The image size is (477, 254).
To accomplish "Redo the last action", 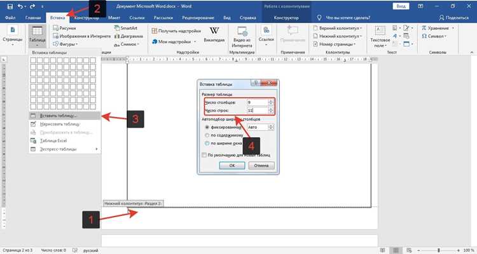I will point(32,6).
